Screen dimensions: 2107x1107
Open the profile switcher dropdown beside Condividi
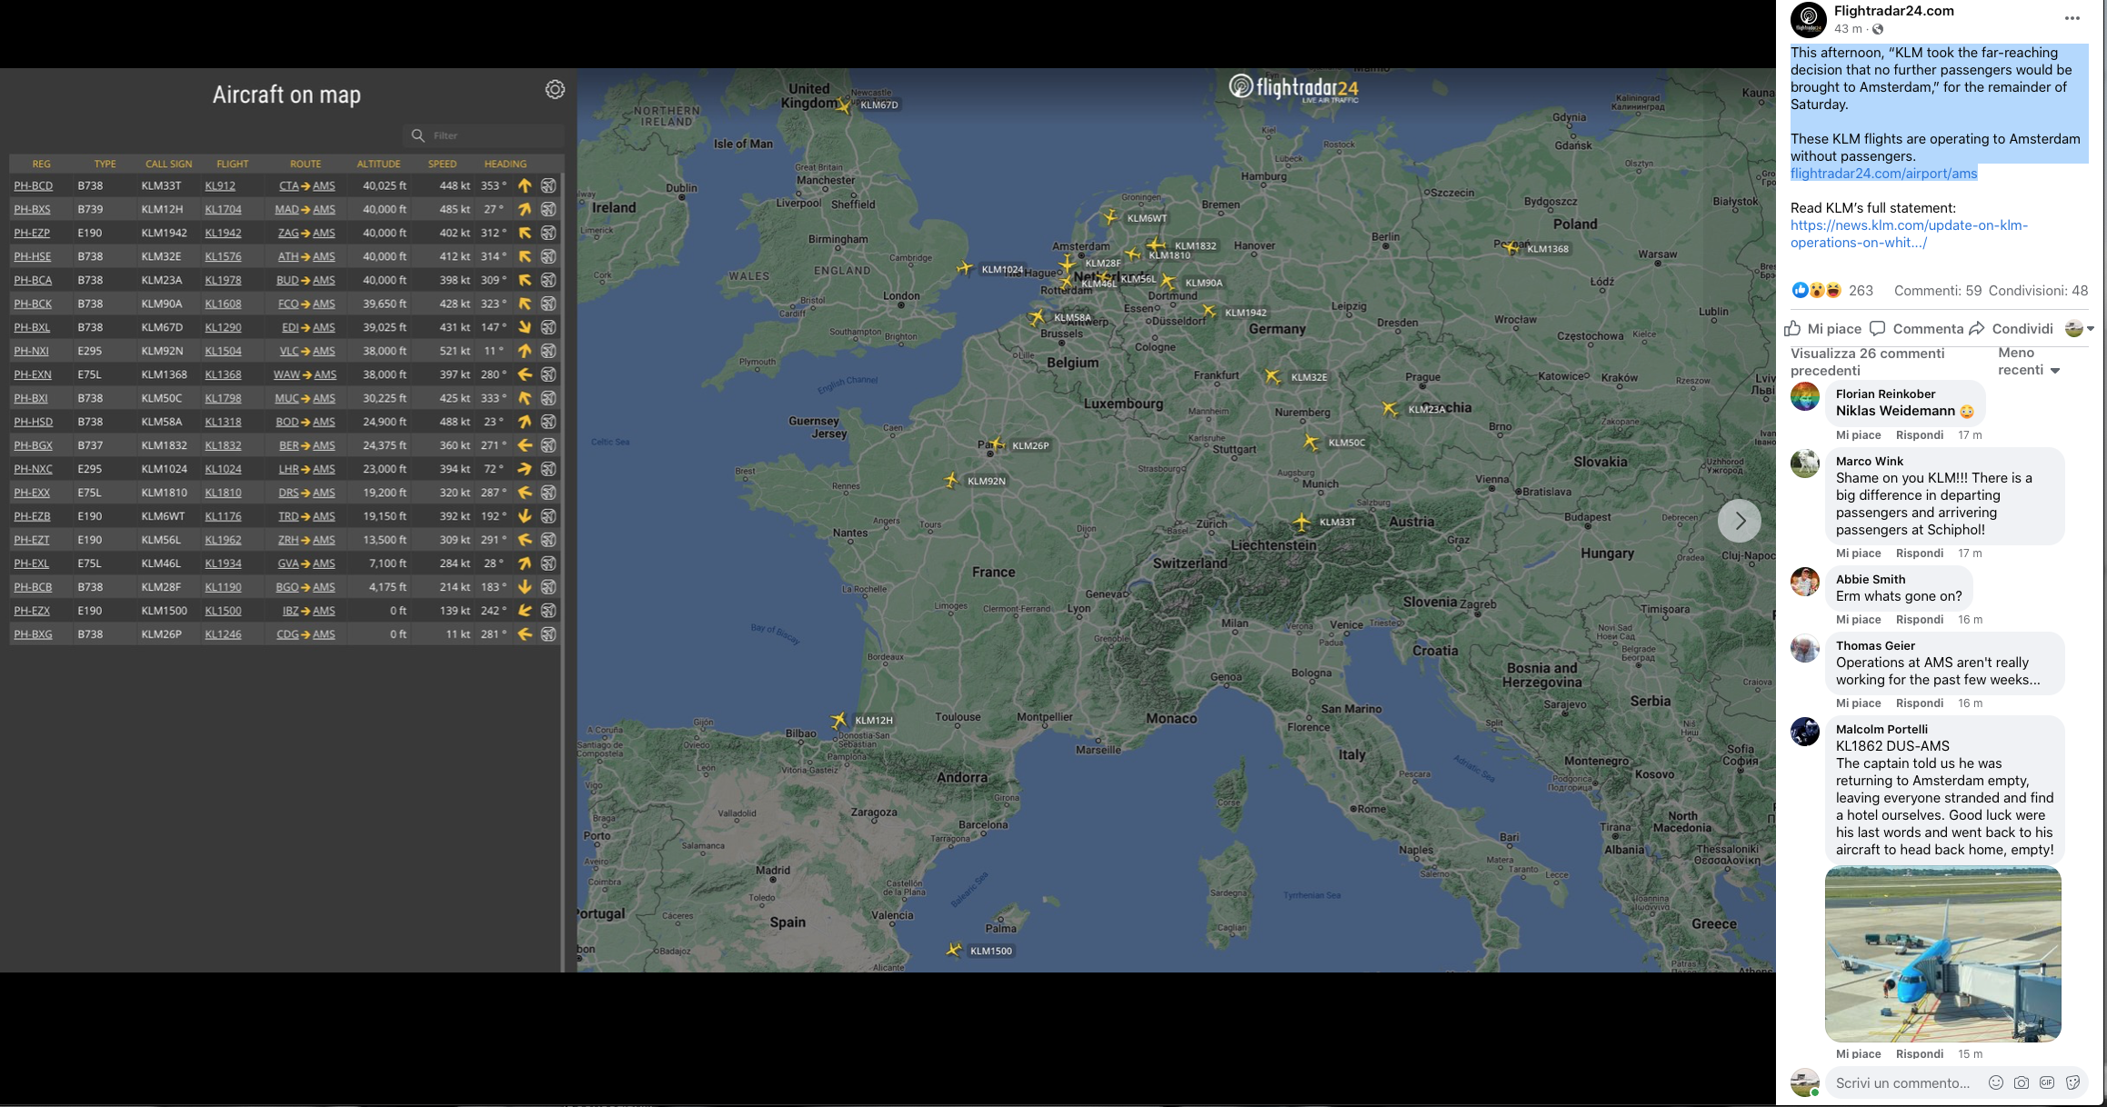pos(2079,329)
